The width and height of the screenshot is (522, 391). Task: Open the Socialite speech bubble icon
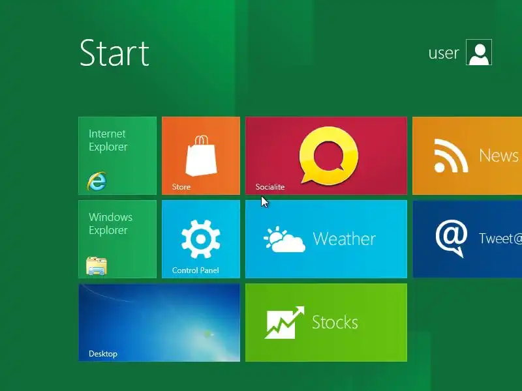click(x=329, y=155)
